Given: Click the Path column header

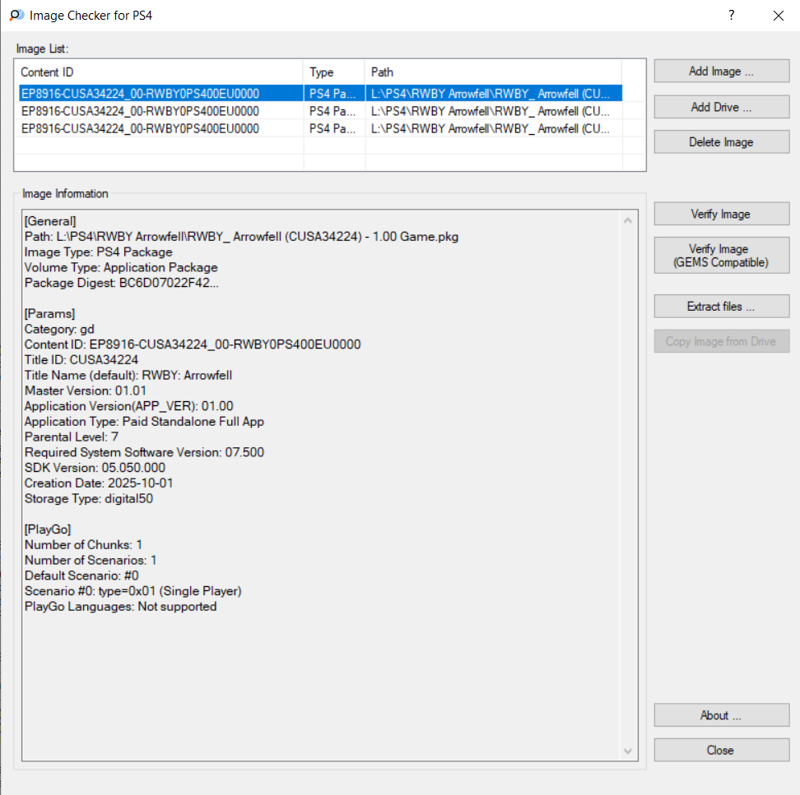Looking at the screenshot, I should pos(492,72).
